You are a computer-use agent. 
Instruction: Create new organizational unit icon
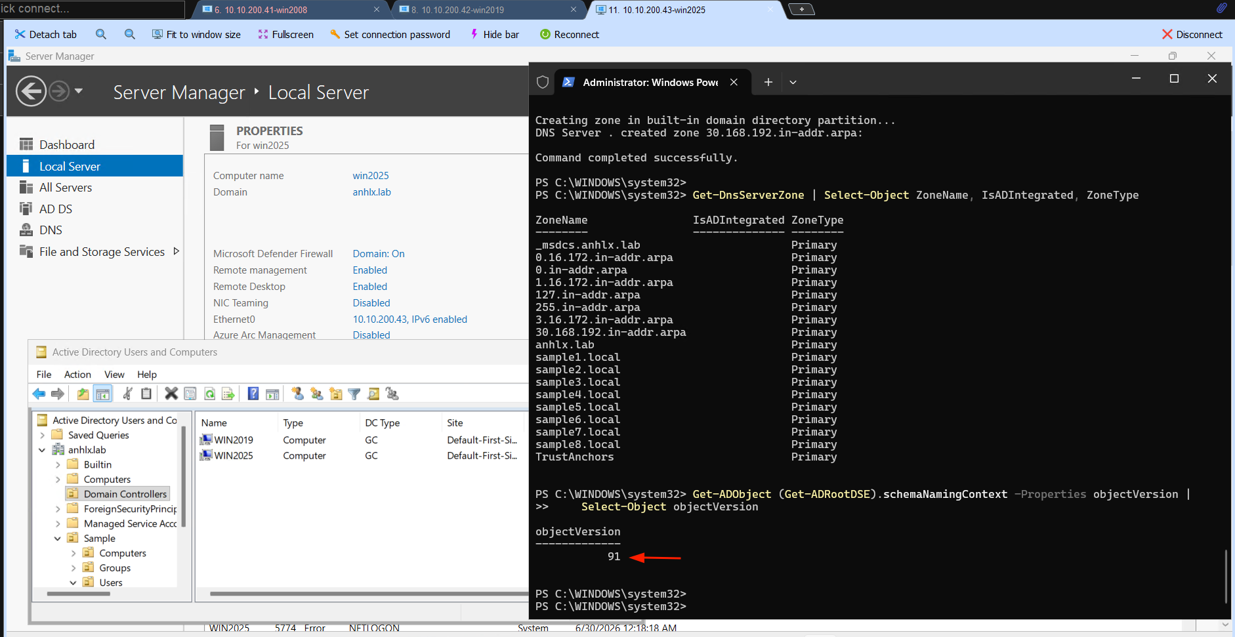(x=336, y=394)
